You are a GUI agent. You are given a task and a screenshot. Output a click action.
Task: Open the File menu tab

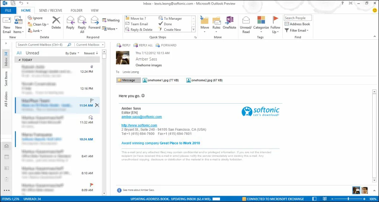(x=8, y=10)
